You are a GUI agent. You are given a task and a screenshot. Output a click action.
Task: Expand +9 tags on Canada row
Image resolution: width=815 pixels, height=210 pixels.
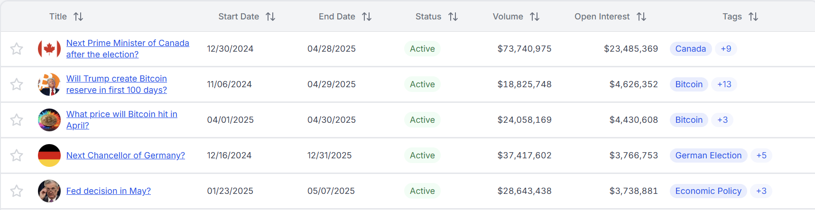[x=726, y=49]
